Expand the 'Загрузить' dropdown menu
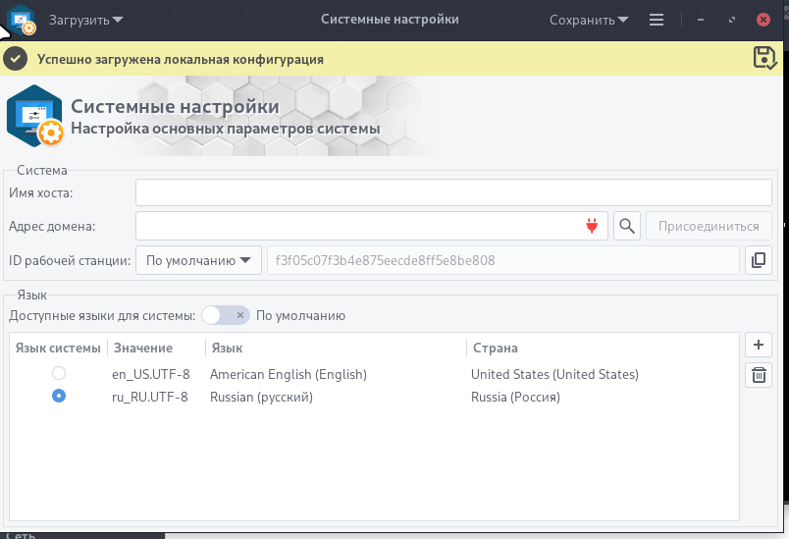 pyautogui.click(x=87, y=20)
